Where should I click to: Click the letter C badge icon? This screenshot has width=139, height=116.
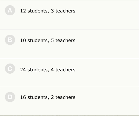click(x=10, y=69)
